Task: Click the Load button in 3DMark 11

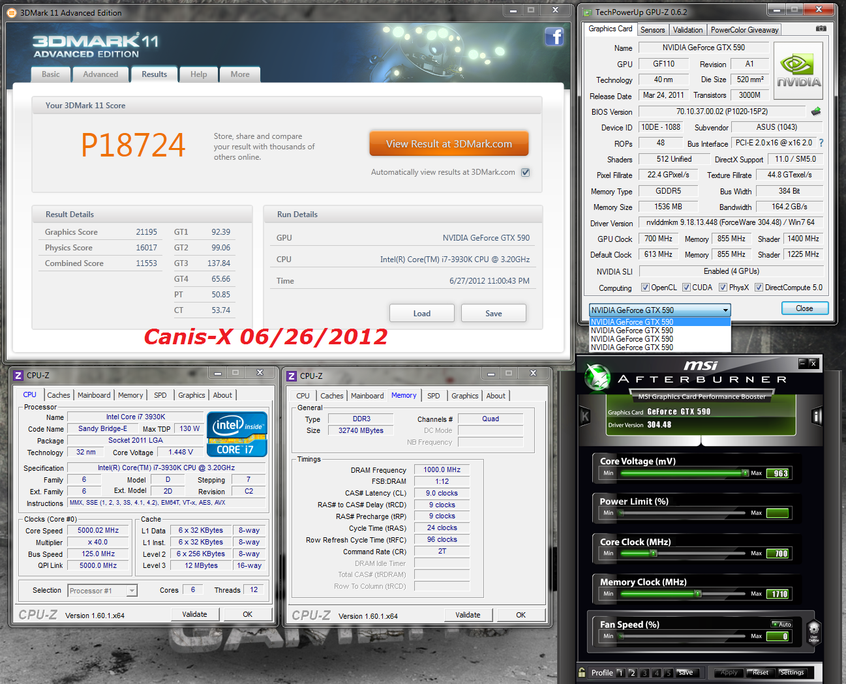Action: pos(422,314)
